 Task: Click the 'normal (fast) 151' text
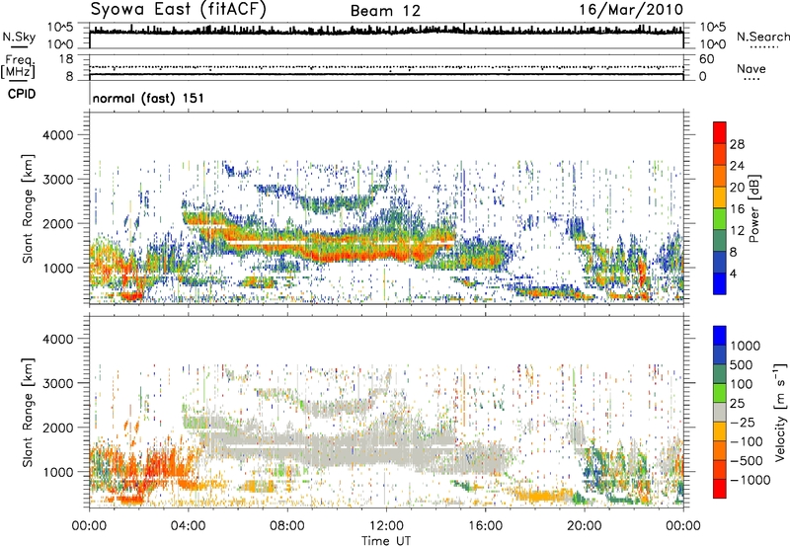point(148,98)
